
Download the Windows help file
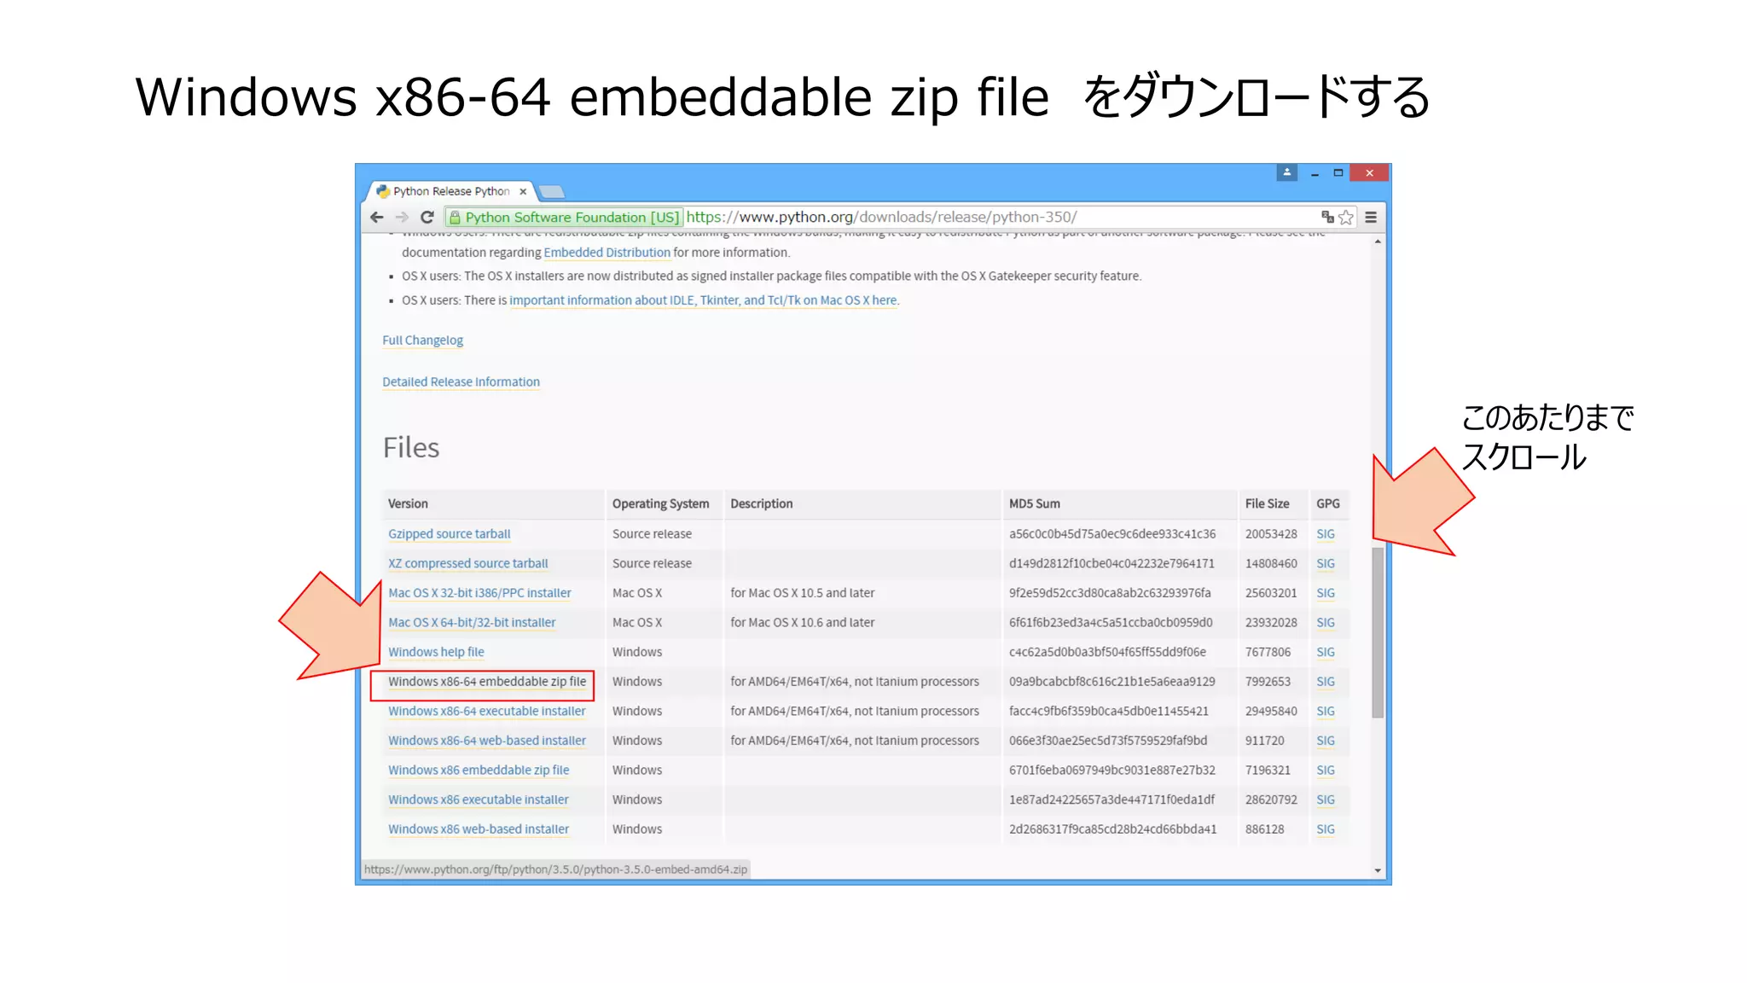(x=436, y=652)
